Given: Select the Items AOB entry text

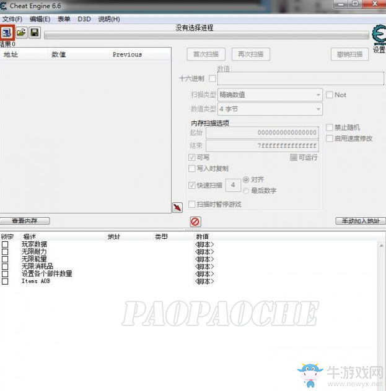Looking at the screenshot, I should (36, 281).
